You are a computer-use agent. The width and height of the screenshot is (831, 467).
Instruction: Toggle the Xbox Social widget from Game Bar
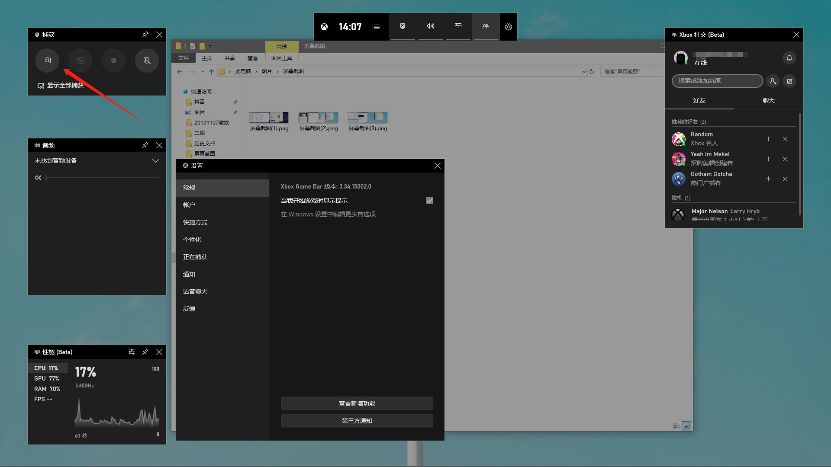[x=486, y=26]
